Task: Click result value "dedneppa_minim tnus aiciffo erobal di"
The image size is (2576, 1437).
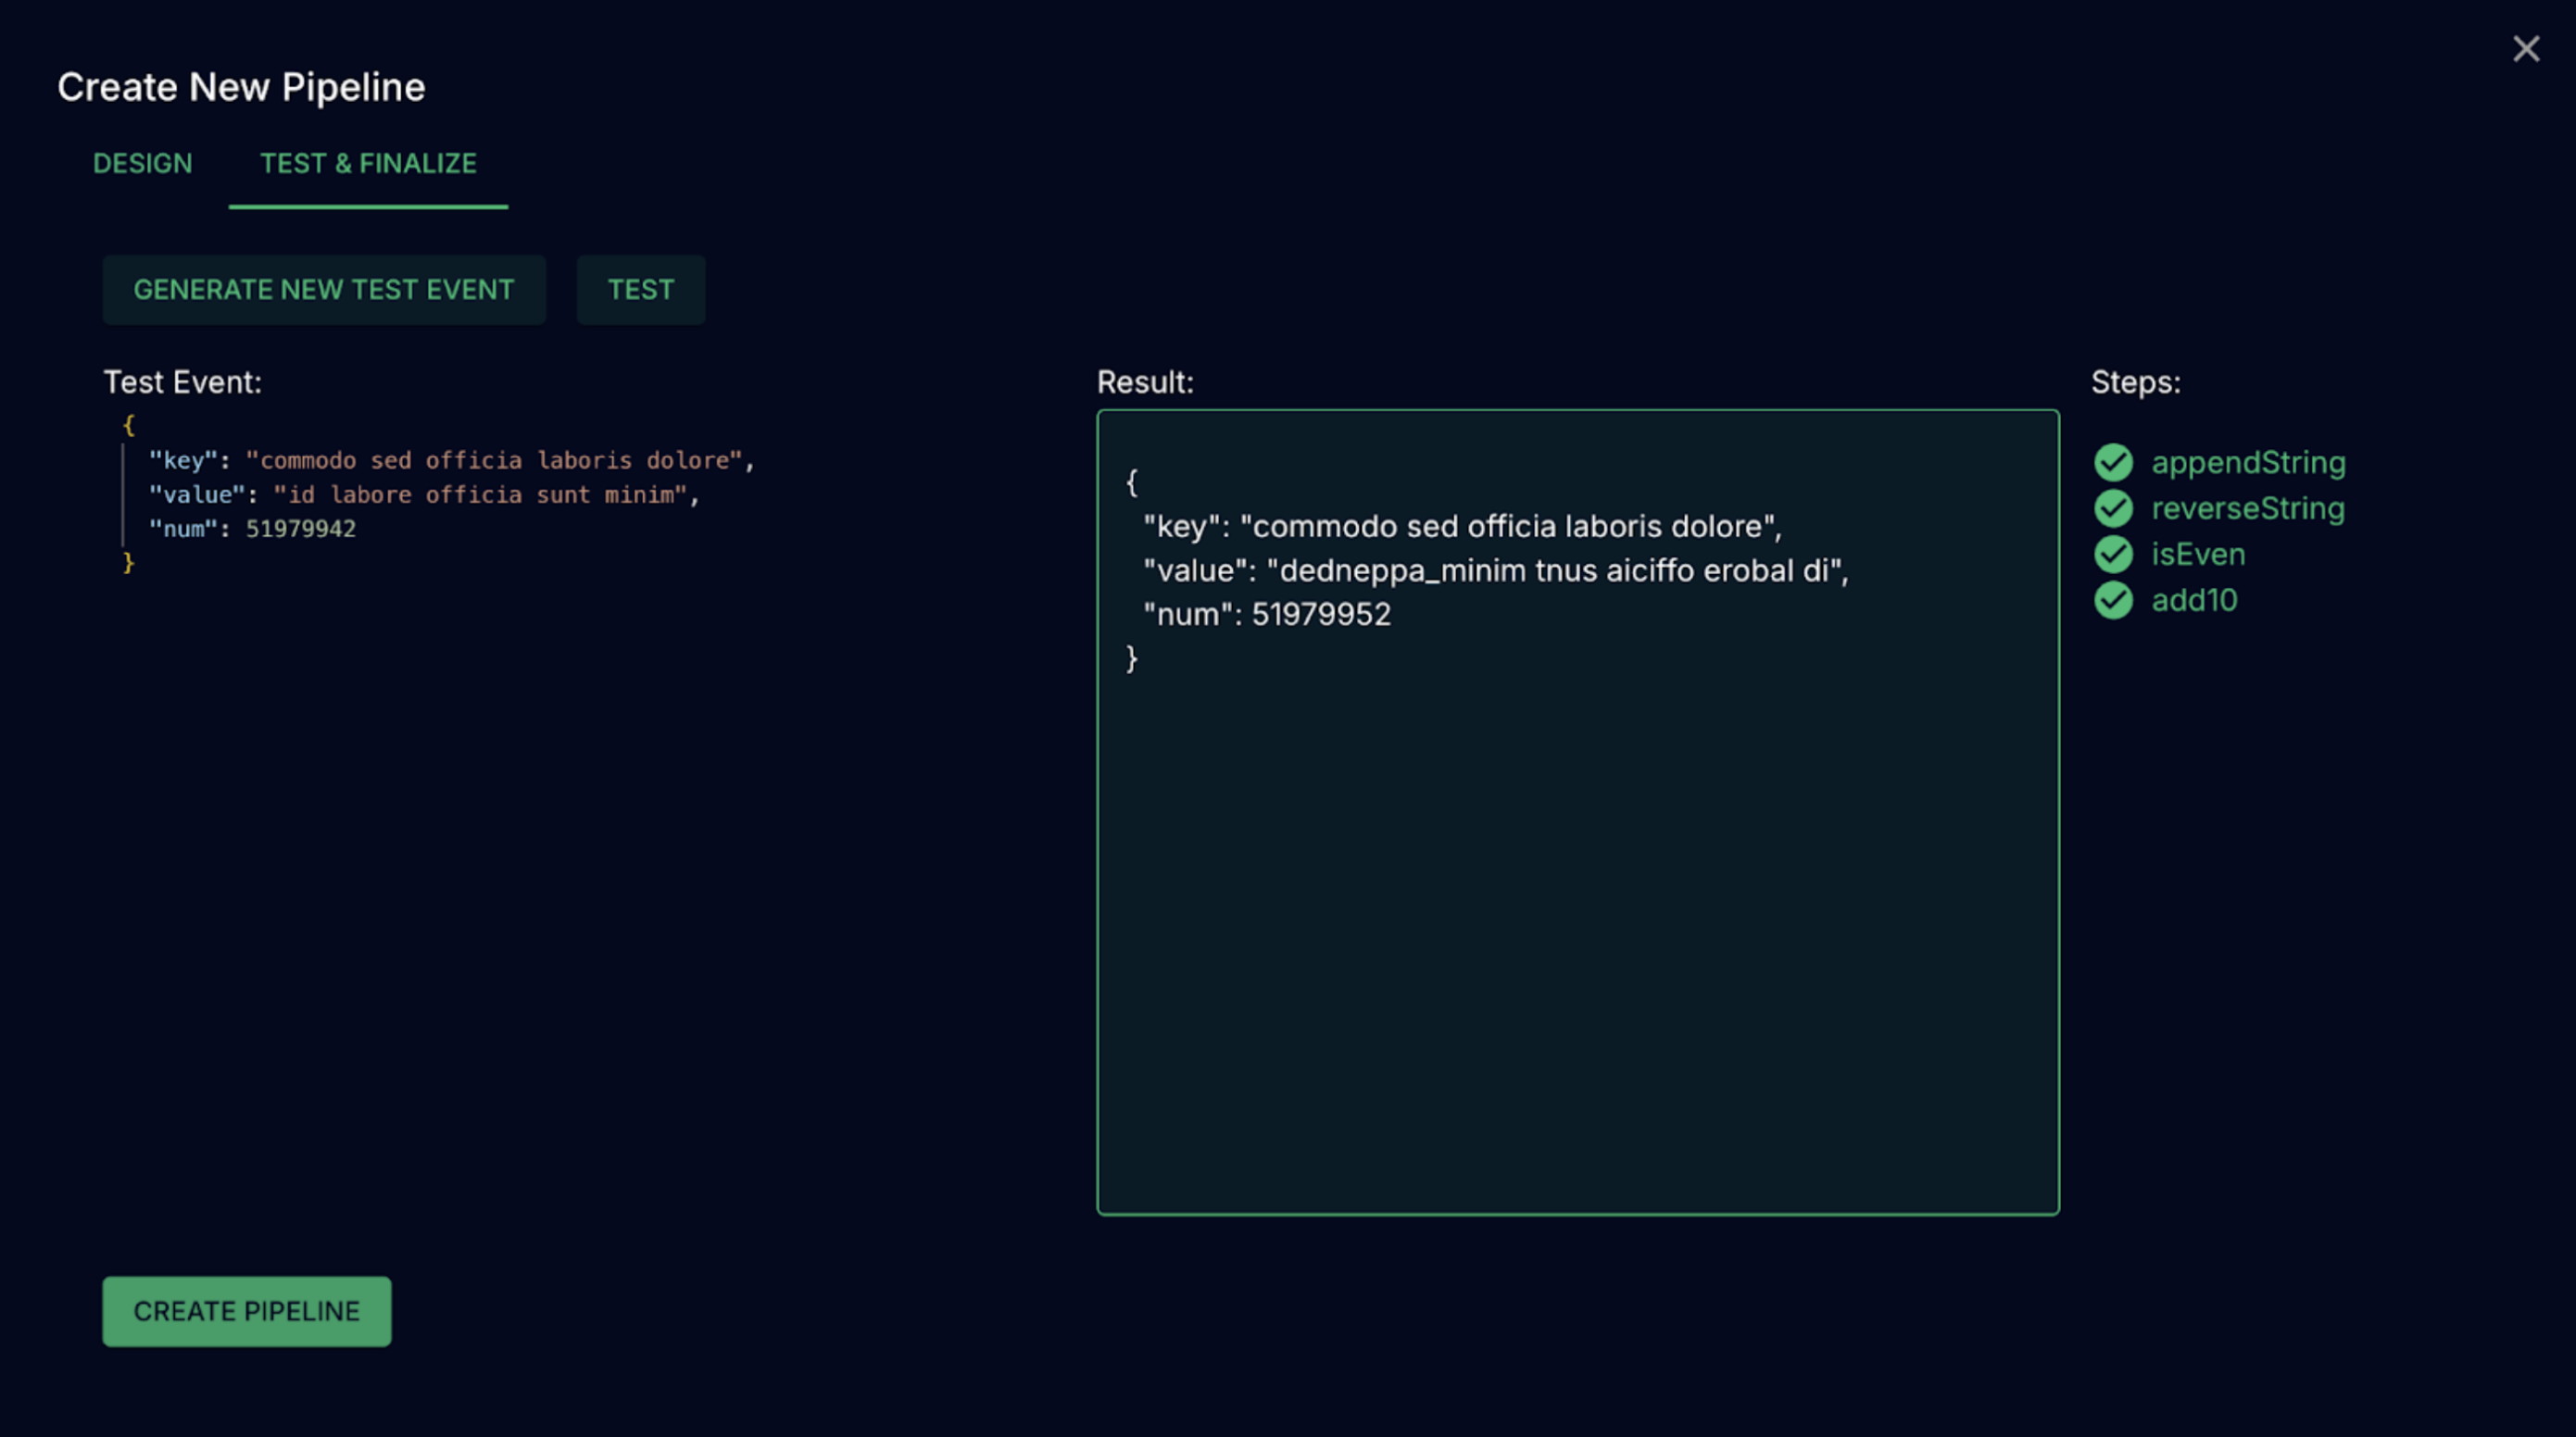Action: click(x=1554, y=570)
